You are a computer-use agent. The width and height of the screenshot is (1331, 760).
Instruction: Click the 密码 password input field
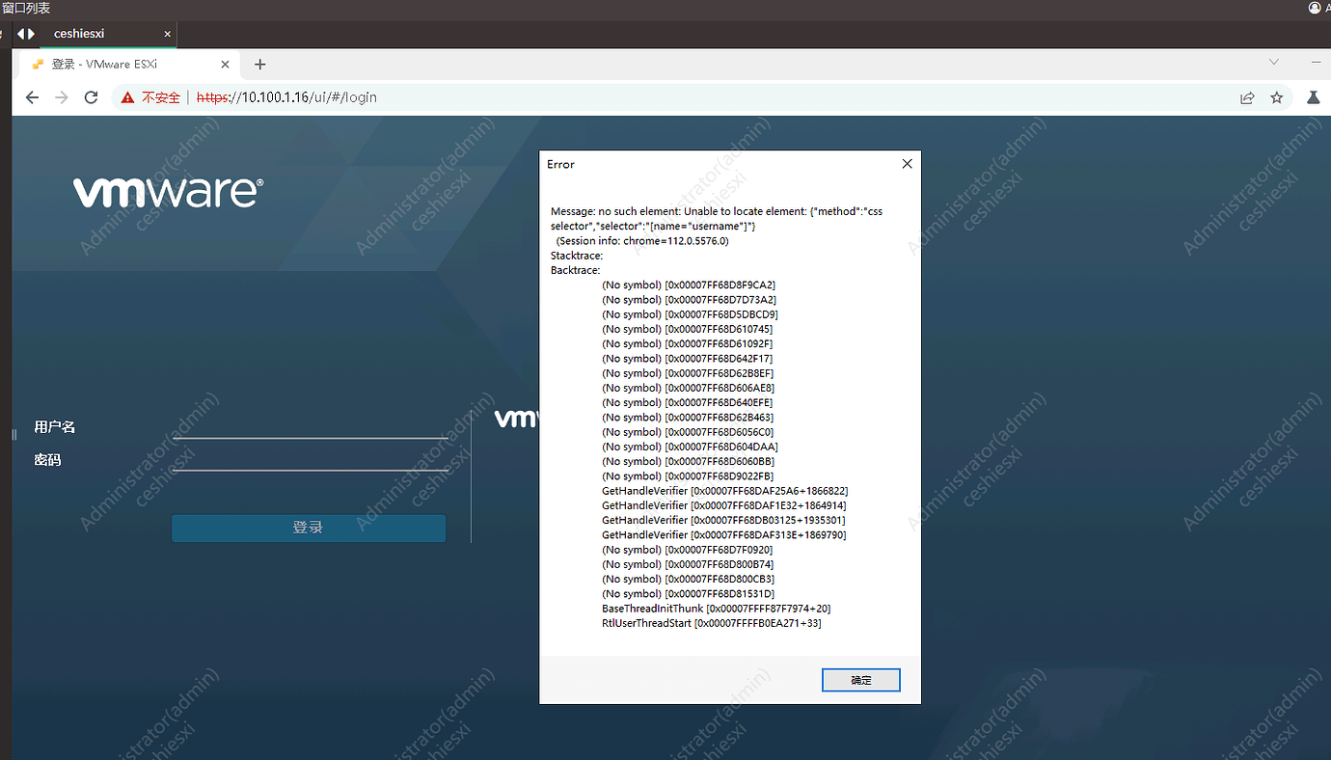pyautogui.click(x=309, y=463)
